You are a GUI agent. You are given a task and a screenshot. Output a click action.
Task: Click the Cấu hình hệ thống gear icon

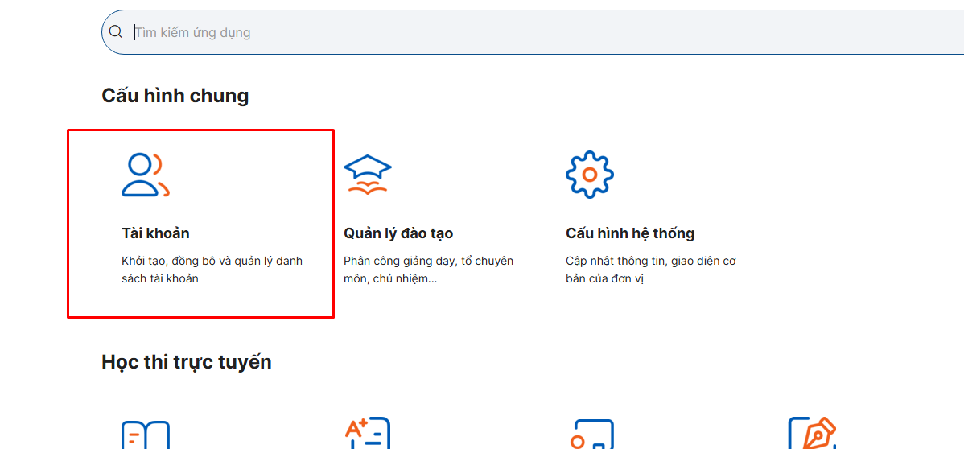tap(589, 175)
